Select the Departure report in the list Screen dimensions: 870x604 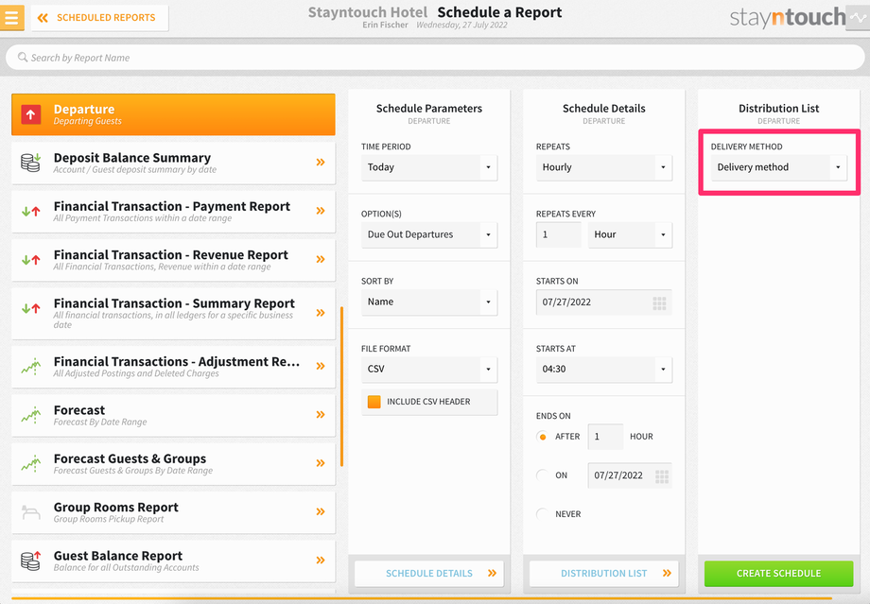point(173,114)
